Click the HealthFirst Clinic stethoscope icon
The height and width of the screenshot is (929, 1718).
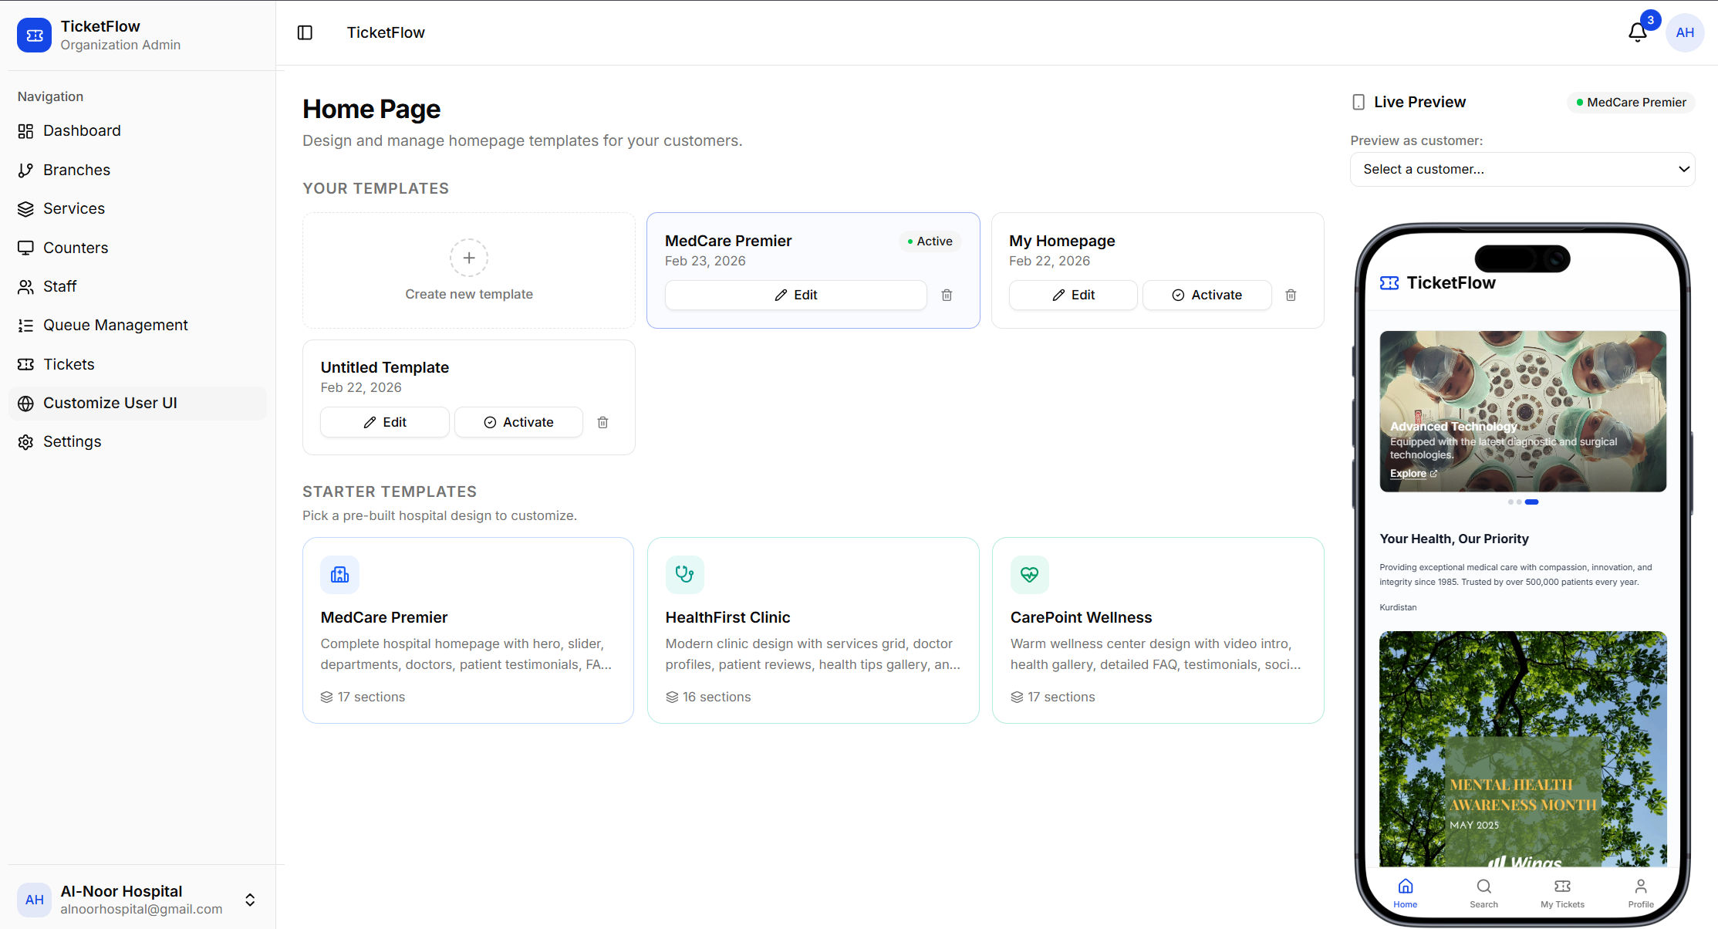684,575
